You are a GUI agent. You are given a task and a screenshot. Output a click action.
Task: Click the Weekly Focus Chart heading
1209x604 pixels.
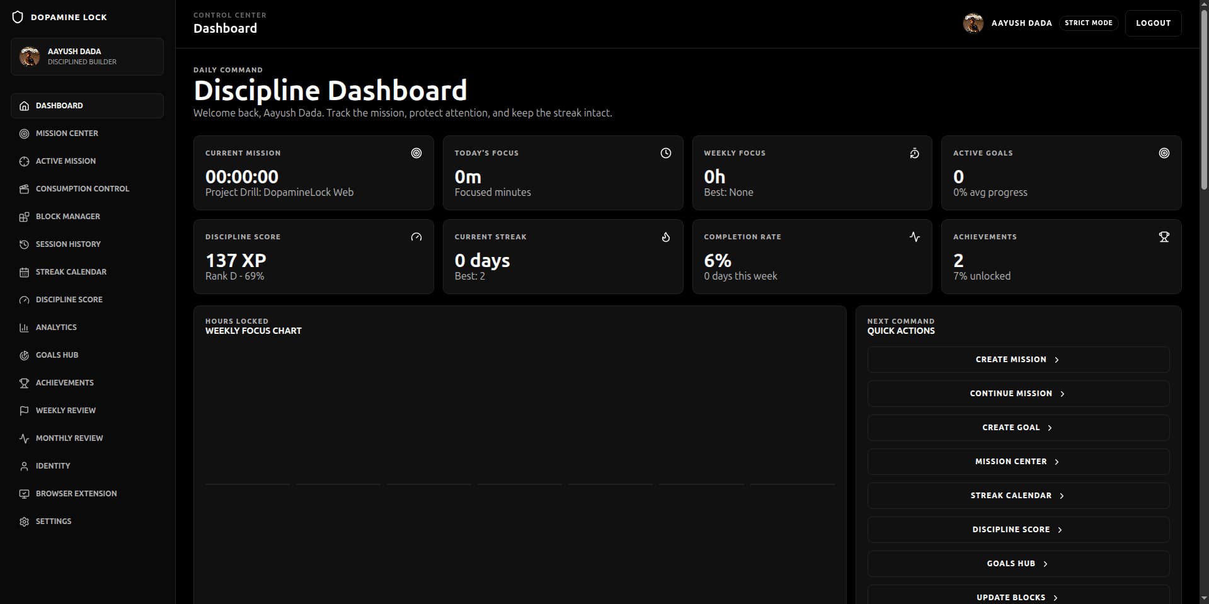(253, 331)
